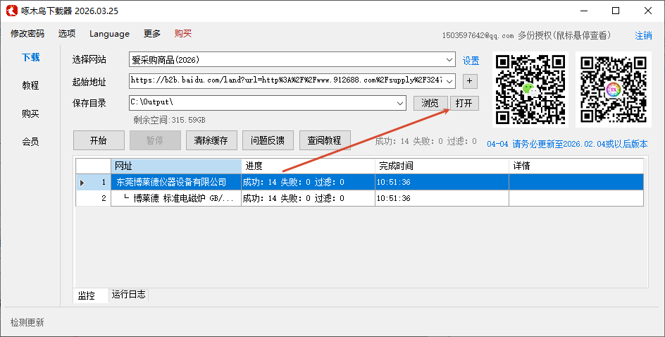The width and height of the screenshot is (665, 337).
Task: Click 打开 to open output folder
Action: click(x=464, y=103)
